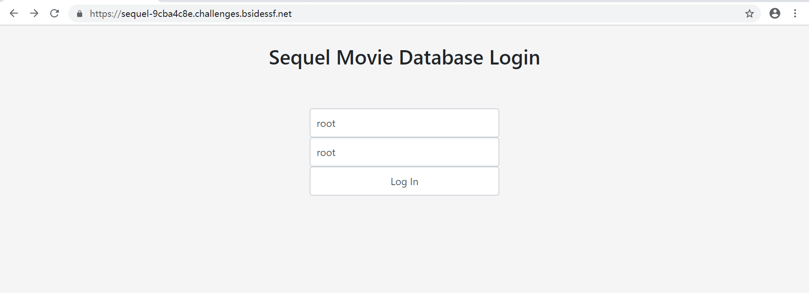The height and width of the screenshot is (293, 809).
Task: Click the browser forward arrow
Action: 34,13
